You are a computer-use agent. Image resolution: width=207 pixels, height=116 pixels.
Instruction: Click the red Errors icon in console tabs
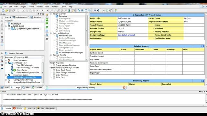14,108
